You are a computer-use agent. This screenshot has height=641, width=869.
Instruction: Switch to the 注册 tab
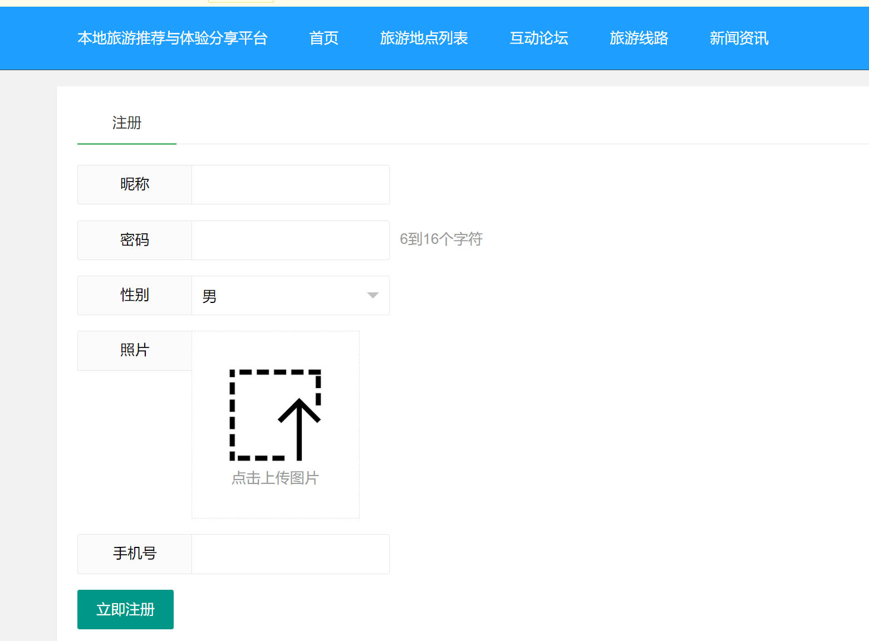(x=127, y=123)
